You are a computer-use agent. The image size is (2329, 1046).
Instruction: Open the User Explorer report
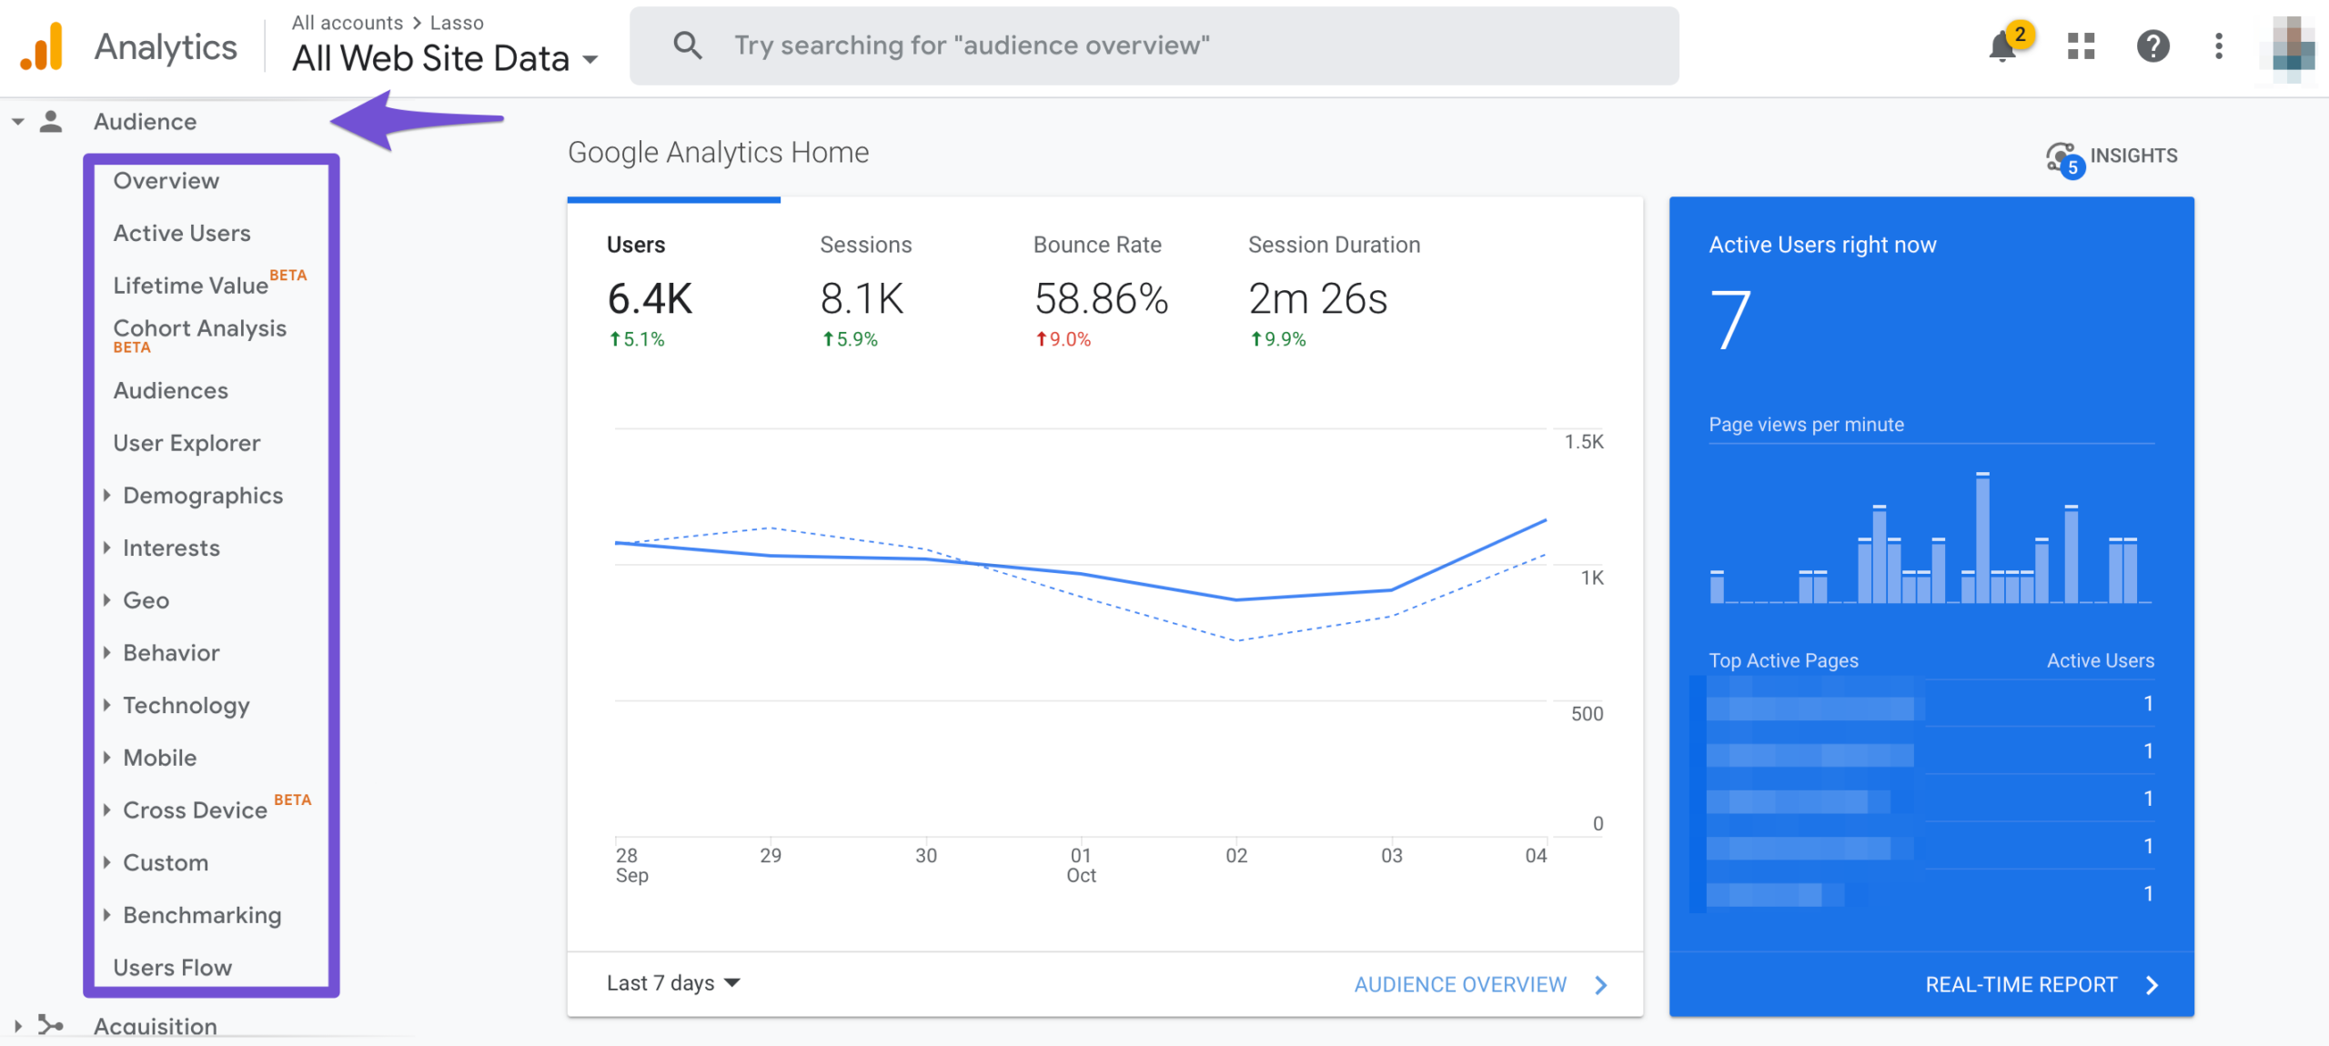tap(187, 444)
